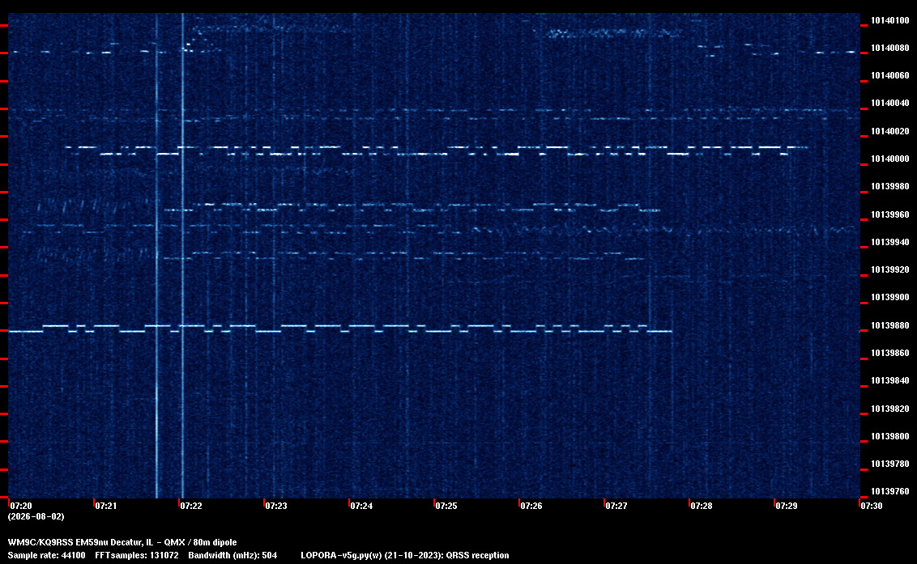Click the 07:20 start time label
Viewport: 917px width, 564px height.
(x=21, y=506)
